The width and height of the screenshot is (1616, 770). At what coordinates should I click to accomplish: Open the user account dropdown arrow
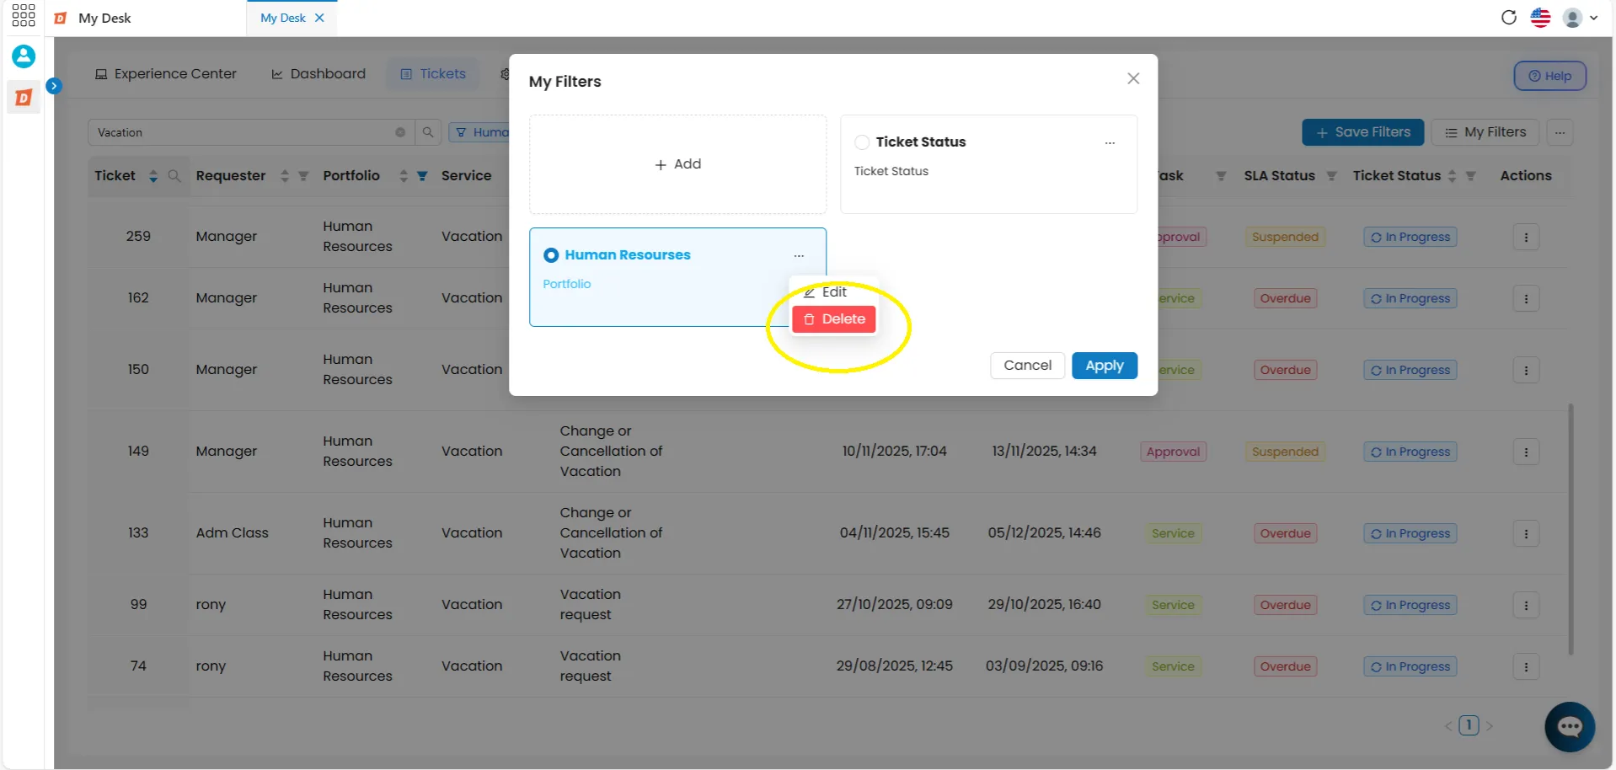pos(1594,18)
